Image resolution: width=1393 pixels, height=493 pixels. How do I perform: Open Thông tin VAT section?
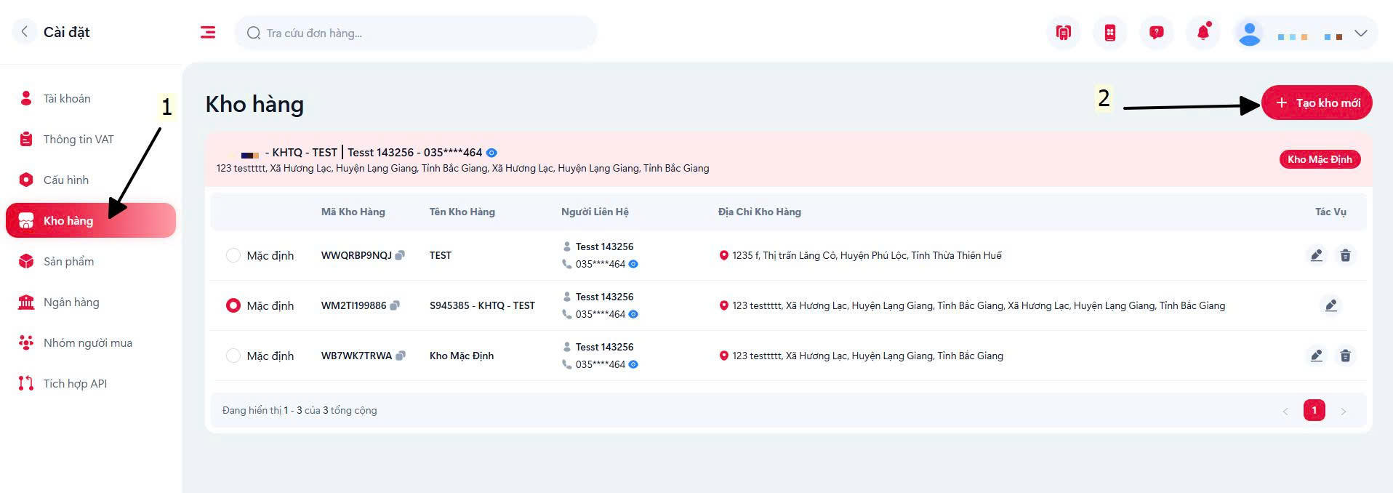(x=91, y=139)
